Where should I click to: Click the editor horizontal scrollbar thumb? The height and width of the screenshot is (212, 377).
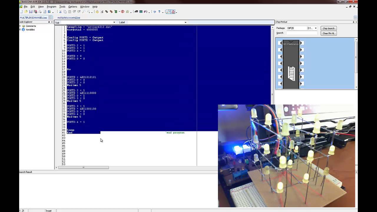point(83,168)
